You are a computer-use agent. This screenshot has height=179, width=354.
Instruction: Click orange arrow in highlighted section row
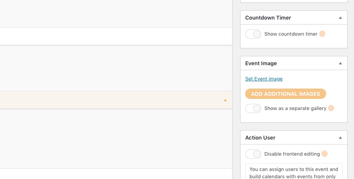(x=225, y=100)
